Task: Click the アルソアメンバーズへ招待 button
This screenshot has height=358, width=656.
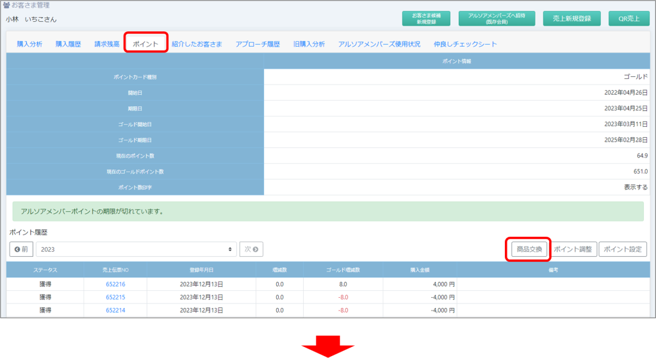Action: (497, 19)
